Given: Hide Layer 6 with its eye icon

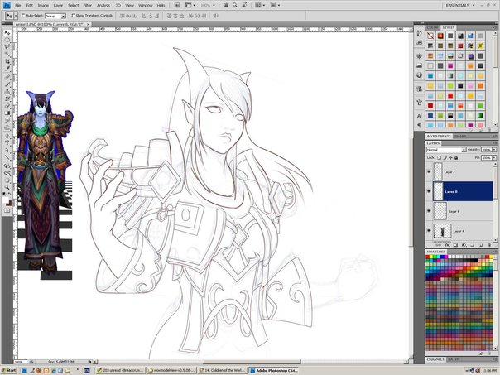Looking at the screenshot, I should click(429, 211).
